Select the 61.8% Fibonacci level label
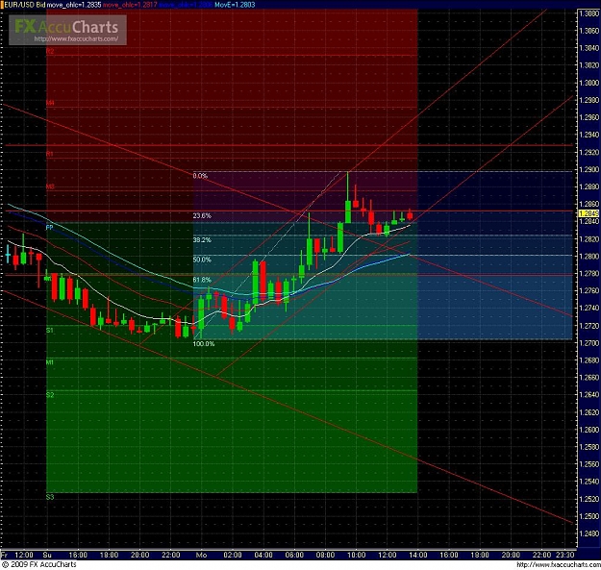The image size is (601, 570). coord(202,280)
